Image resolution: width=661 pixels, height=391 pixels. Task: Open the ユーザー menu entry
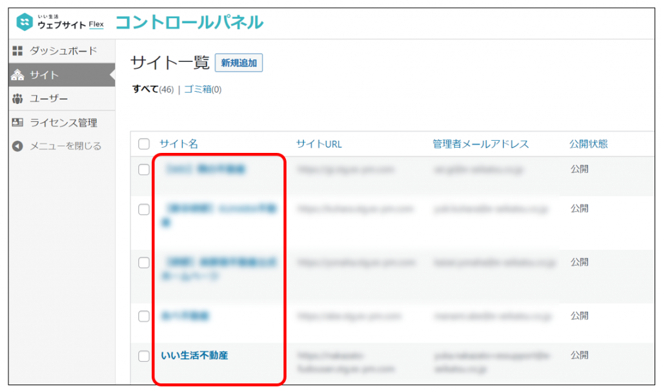(49, 99)
